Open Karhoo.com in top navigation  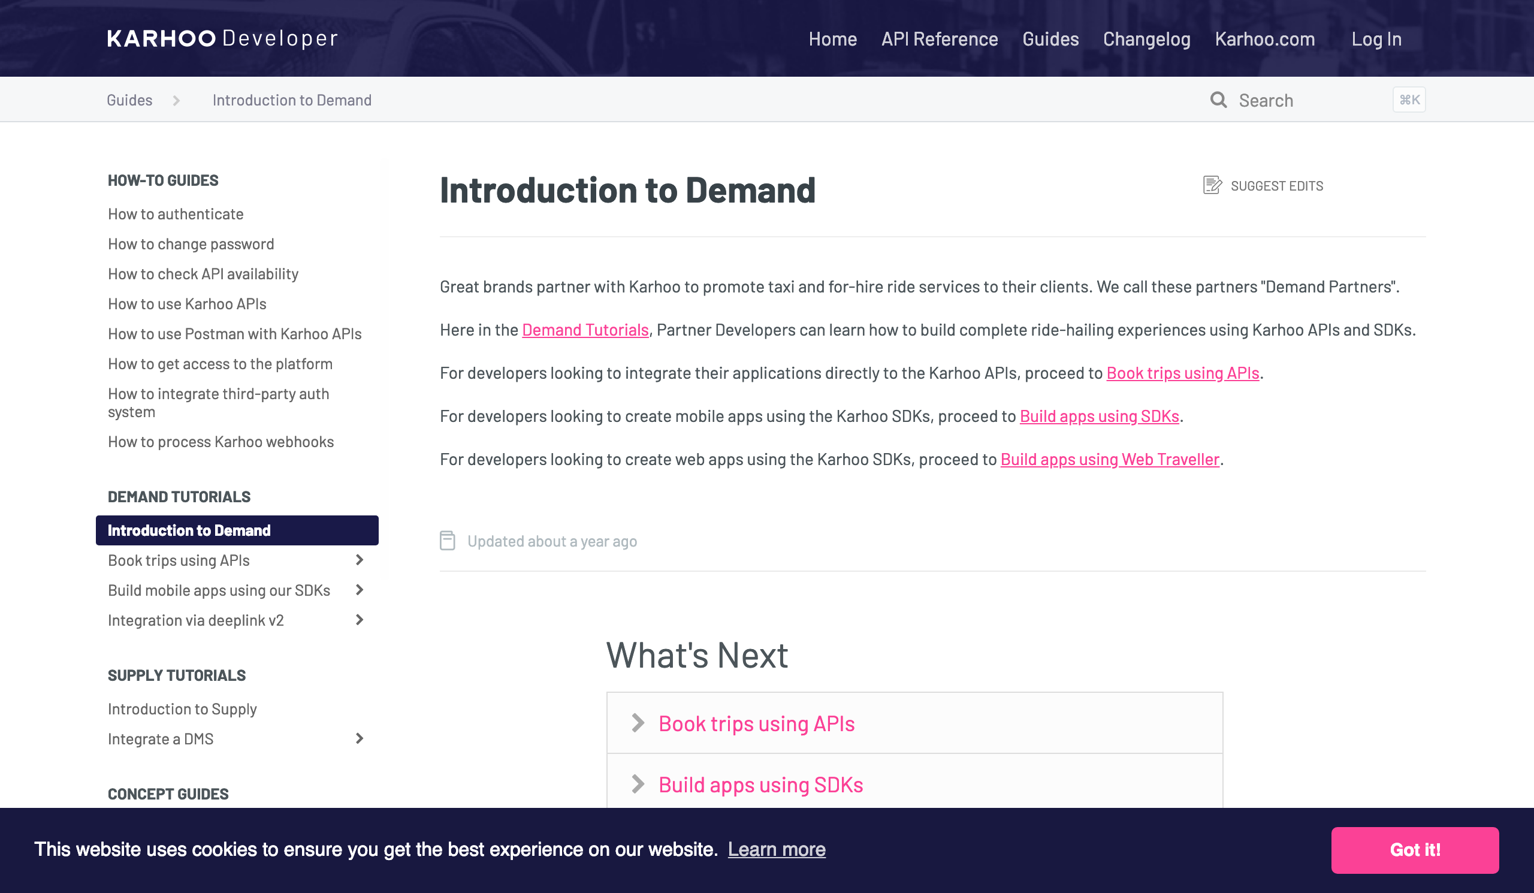click(x=1265, y=39)
